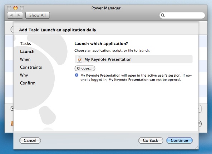Click Show All in the toolbar

(38, 15)
